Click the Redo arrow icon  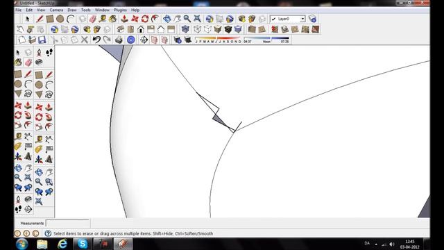pos(107,40)
